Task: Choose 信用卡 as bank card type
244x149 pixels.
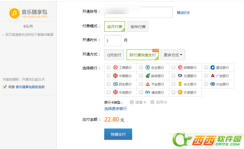Action: click(x=152, y=102)
